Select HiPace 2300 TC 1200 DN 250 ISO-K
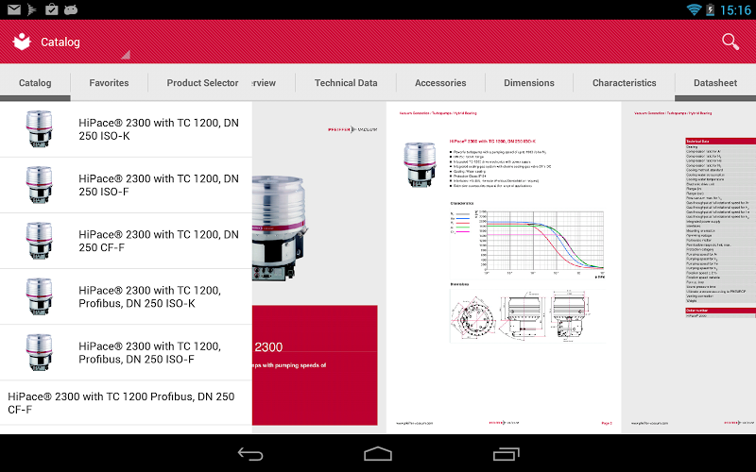 [x=126, y=129]
